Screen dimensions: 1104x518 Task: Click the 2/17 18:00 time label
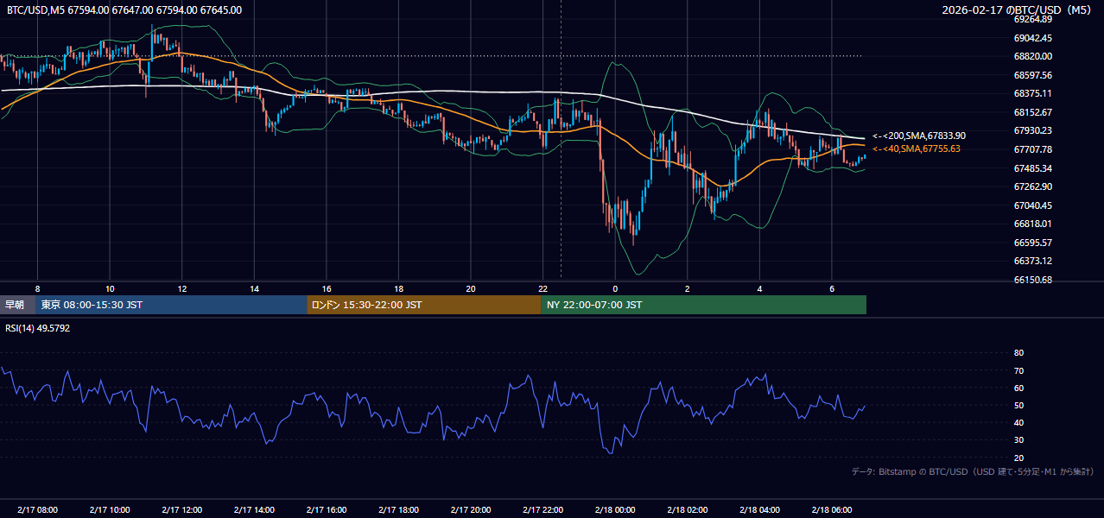[398, 510]
